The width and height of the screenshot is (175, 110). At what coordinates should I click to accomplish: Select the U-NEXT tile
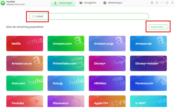pyautogui.click(x=148, y=101)
